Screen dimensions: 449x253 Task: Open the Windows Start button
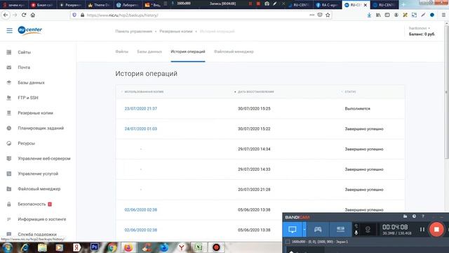coord(7,247)
